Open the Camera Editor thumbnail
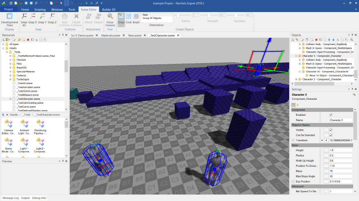This screenshot has width=359, height=201. [x=8, y=127]
